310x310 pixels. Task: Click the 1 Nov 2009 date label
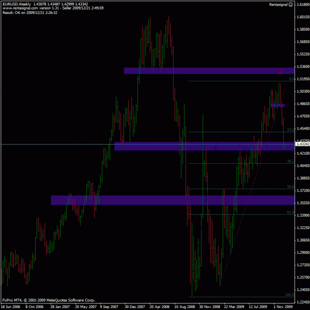click(x=283, y=307)
